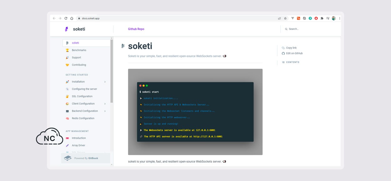Screen dimensions: 391x181
Task: Click Copy link in right panel
Action: tap(289, 48)
